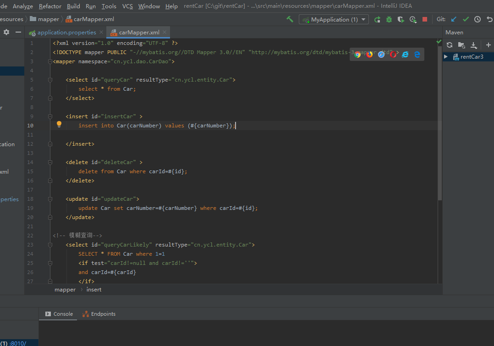Image resolution: width=494 pixels, height=346 pixels.
Task: Download Maven sources and documentation
Action: click(x=473, y=45)
